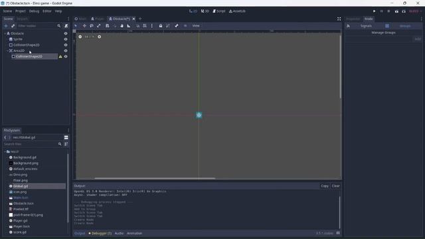Play a custom scene icon

pyautogui.click(x=404, y=11)
